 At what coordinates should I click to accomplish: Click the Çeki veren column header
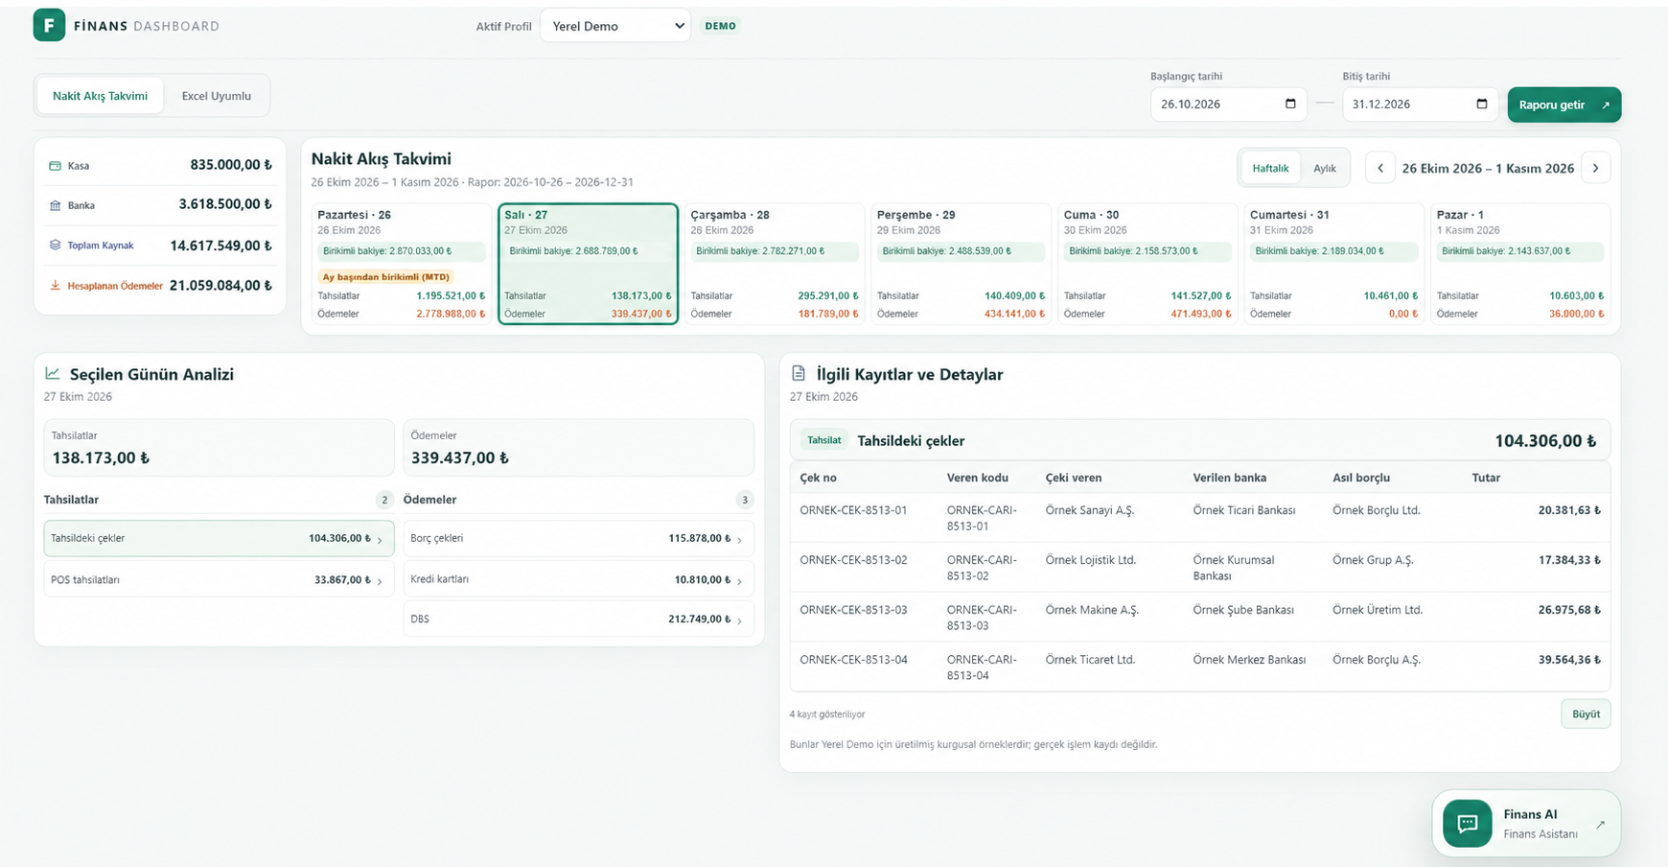[1074, 478]
